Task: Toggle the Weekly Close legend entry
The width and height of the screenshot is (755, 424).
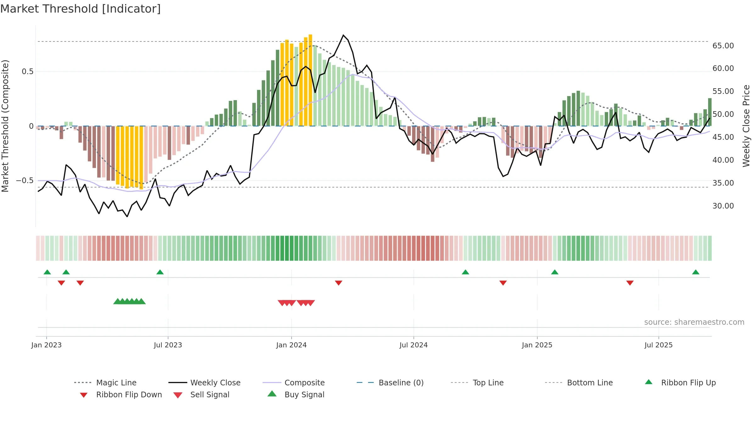Action: (x=204, y=383)
